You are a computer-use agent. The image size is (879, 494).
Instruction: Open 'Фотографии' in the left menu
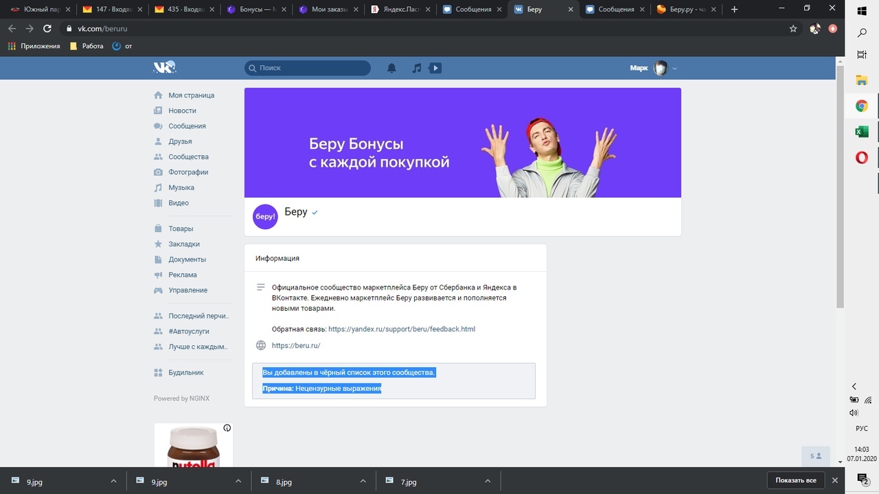189,172
